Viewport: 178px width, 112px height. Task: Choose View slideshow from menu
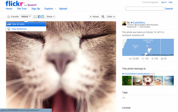(x=19, y=29)
